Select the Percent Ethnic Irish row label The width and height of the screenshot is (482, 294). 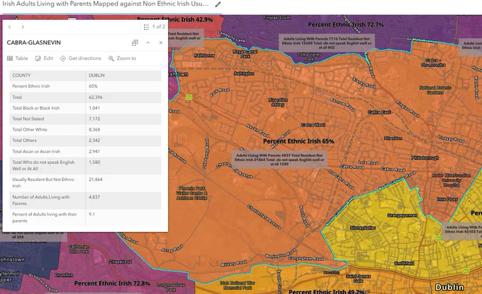[x=31, y=86]
